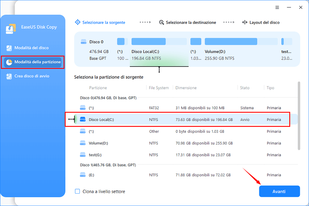This screenshot has width=309, height=206.
Task: Click the partition list vertical scrollbar
Action: 299,116
